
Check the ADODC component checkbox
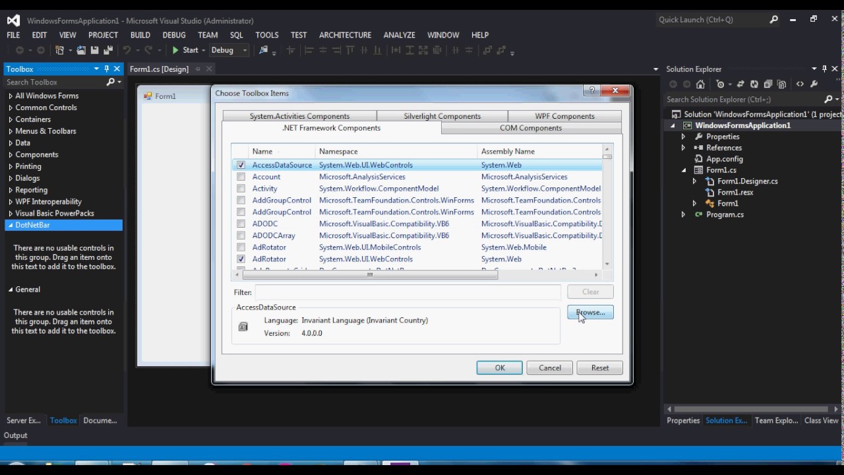[241, 224]
